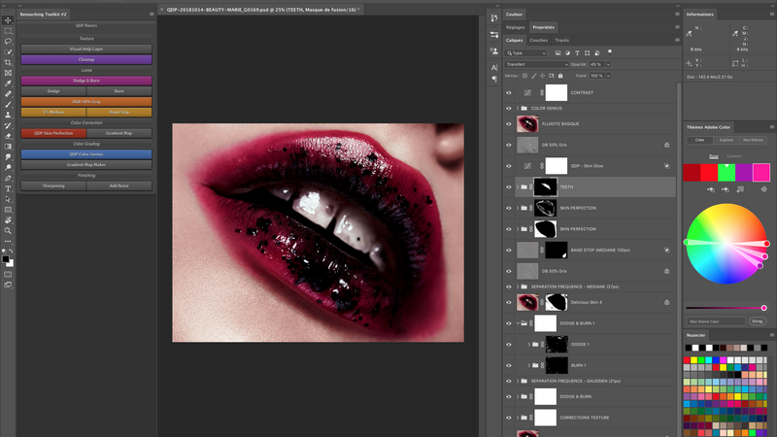This screenshot has width=777, height=437.
Task: Switch to the Réglages tab
Action: coord(516,27)
